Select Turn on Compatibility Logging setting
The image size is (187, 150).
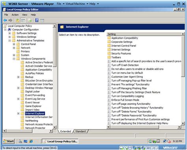127,96
